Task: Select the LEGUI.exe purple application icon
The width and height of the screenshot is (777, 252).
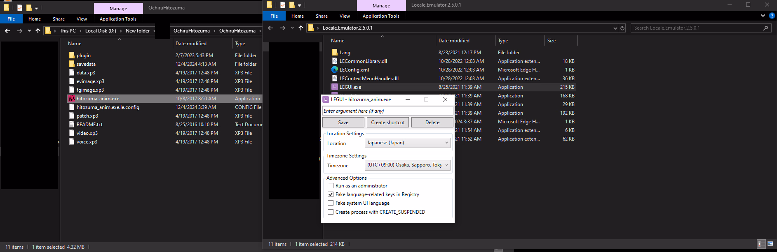Action: coord(335,87)
